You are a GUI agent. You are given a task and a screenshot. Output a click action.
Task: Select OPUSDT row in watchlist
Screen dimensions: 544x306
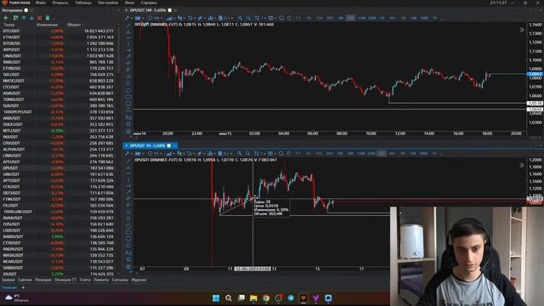pos(59,168)
